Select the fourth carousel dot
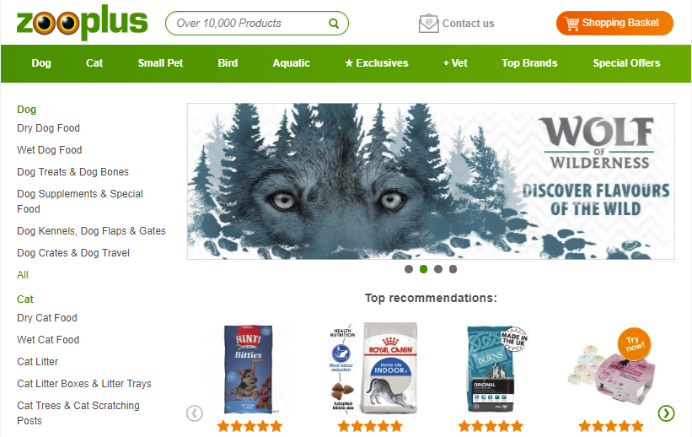Image resolution: width=692 pixels, height=437 pixels. (453, 269)
